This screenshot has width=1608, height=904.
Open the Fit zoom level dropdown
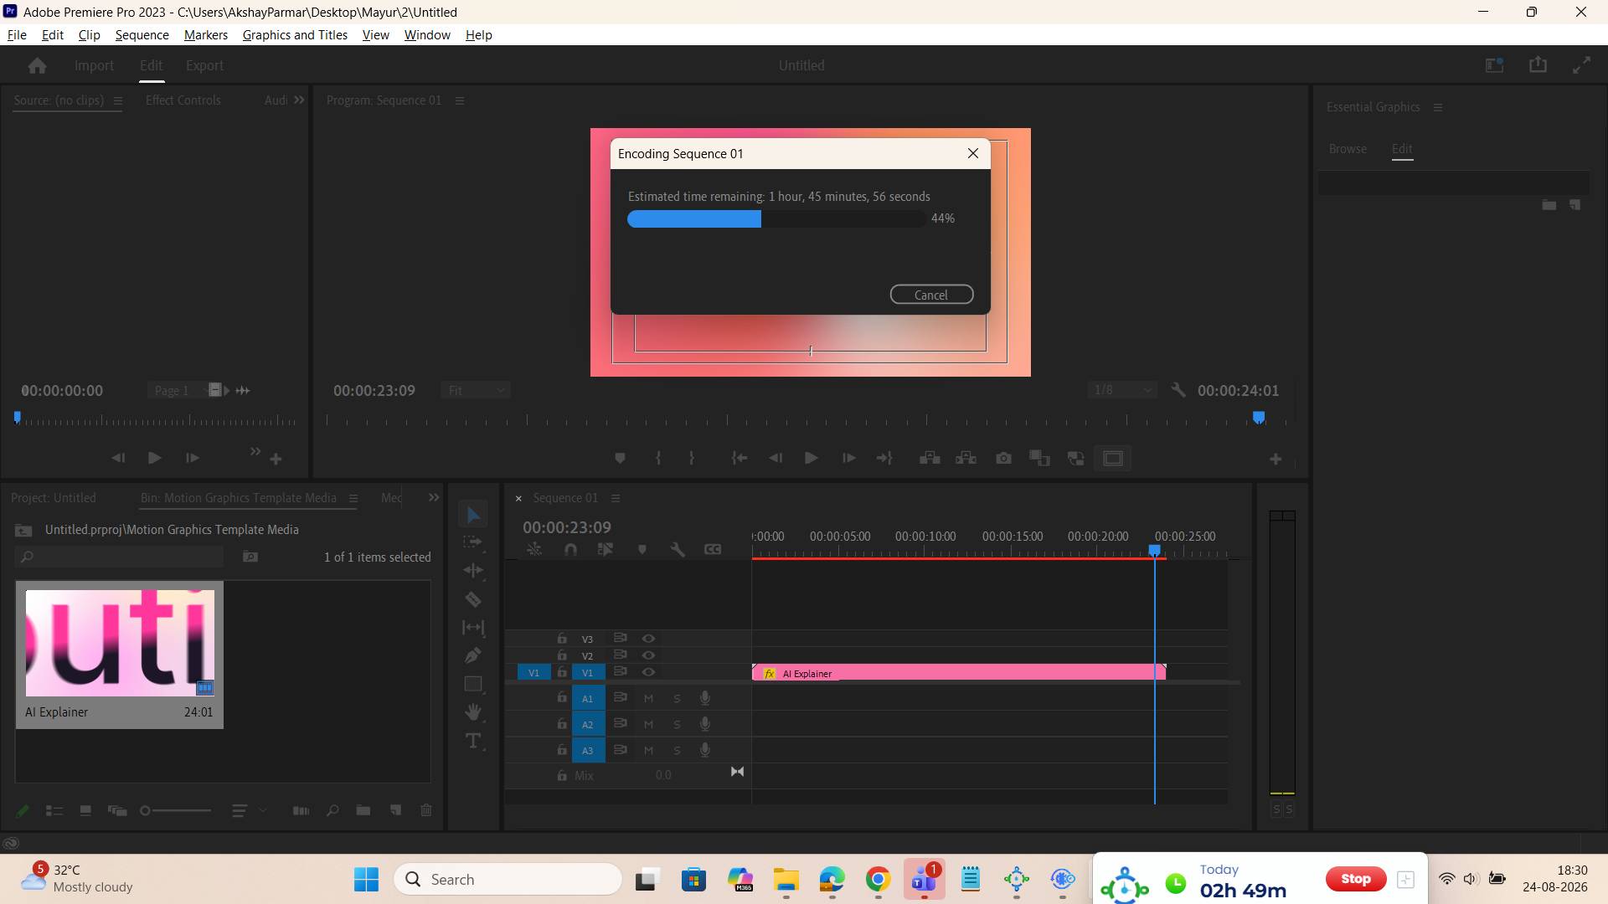coord(476,390)
